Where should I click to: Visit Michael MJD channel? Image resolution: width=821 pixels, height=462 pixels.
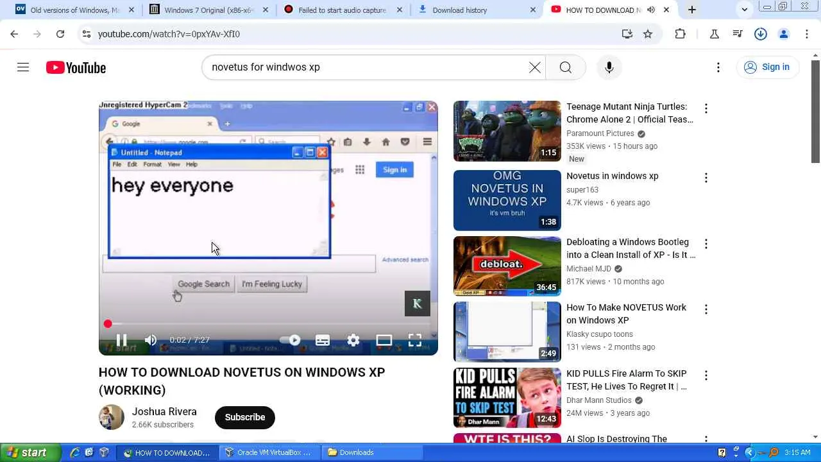(589, 269)
